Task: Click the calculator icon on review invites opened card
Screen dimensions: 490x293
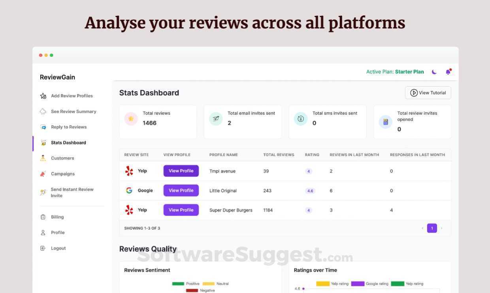Action: point(385,122)
